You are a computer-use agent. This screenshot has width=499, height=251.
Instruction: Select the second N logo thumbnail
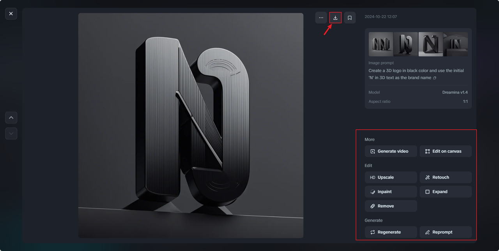coord(406,44)
